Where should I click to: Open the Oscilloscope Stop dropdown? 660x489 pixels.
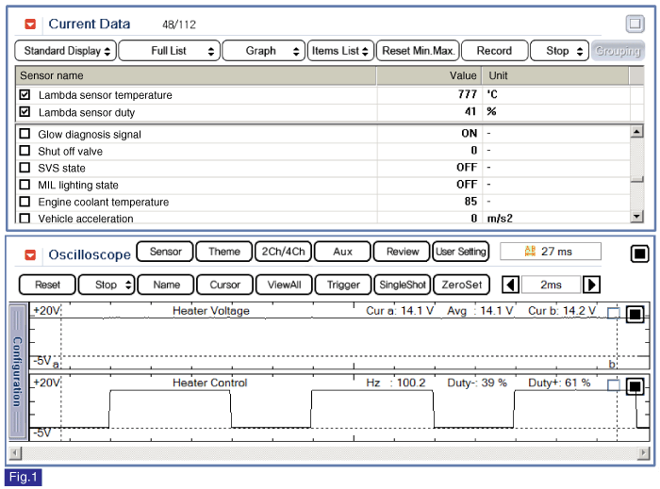[107, 285]
